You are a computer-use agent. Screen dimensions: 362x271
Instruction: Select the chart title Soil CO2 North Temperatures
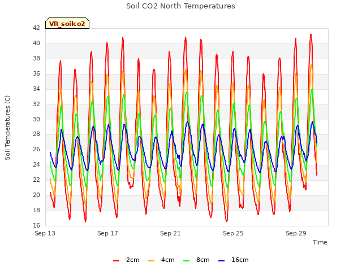pyautogui.click(x=180, y=6)
